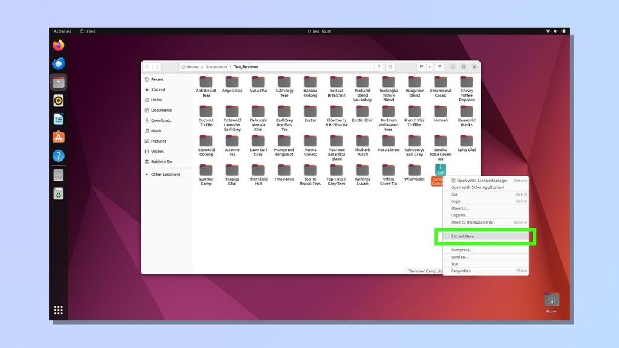This screenshot has width=619, height=348.
Task: Start a search with the magnifier icon
Action: pos(391,66)
